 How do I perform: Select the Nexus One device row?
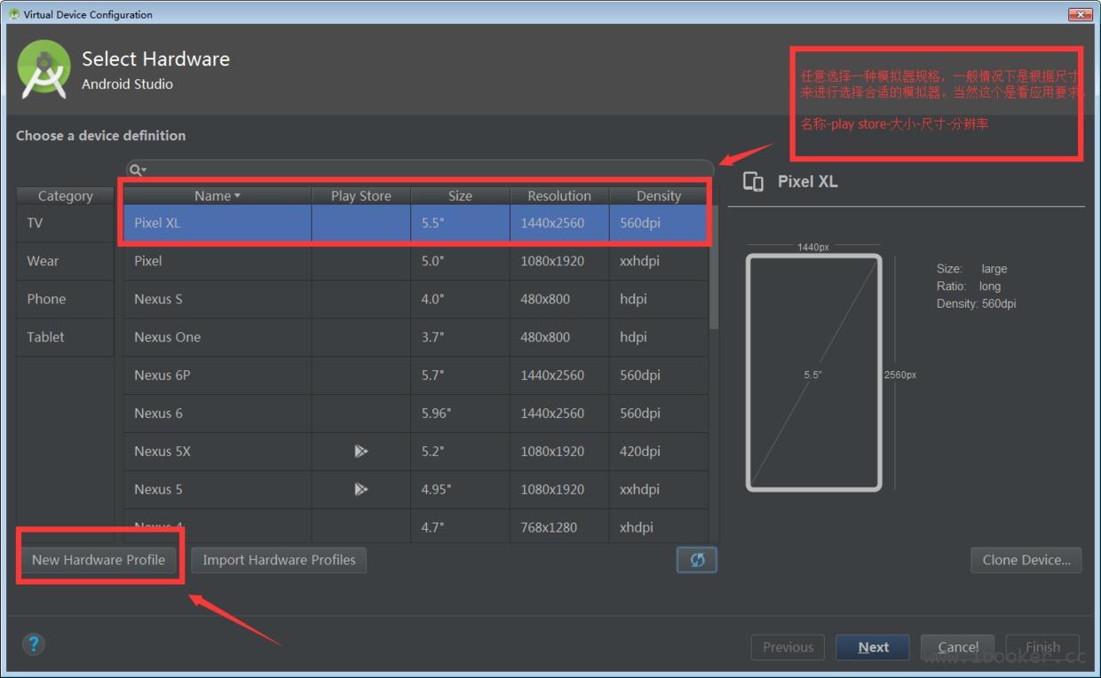(416, 337)
